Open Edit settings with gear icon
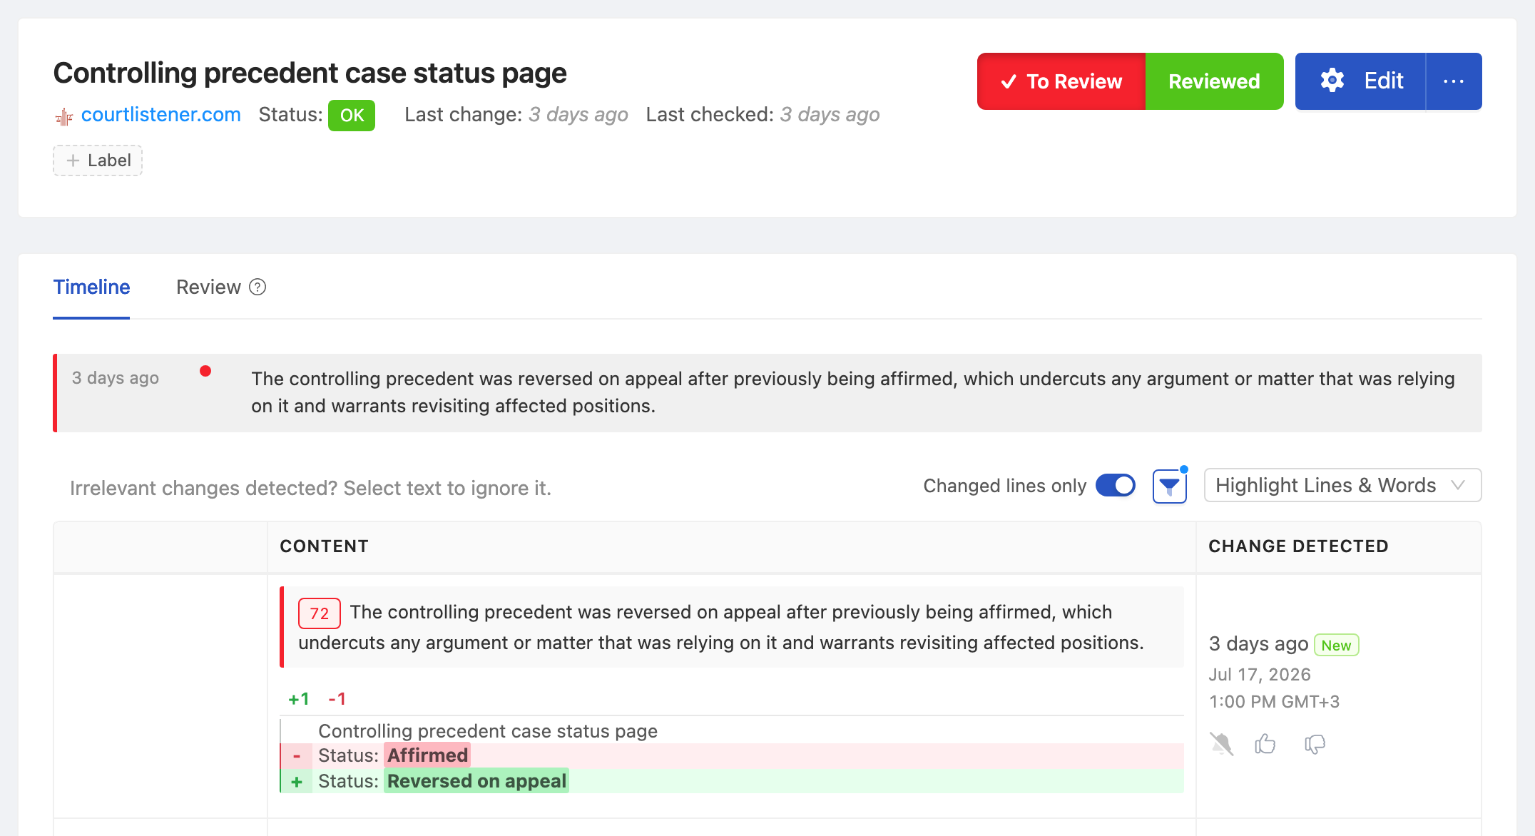 pos(1361,81)
